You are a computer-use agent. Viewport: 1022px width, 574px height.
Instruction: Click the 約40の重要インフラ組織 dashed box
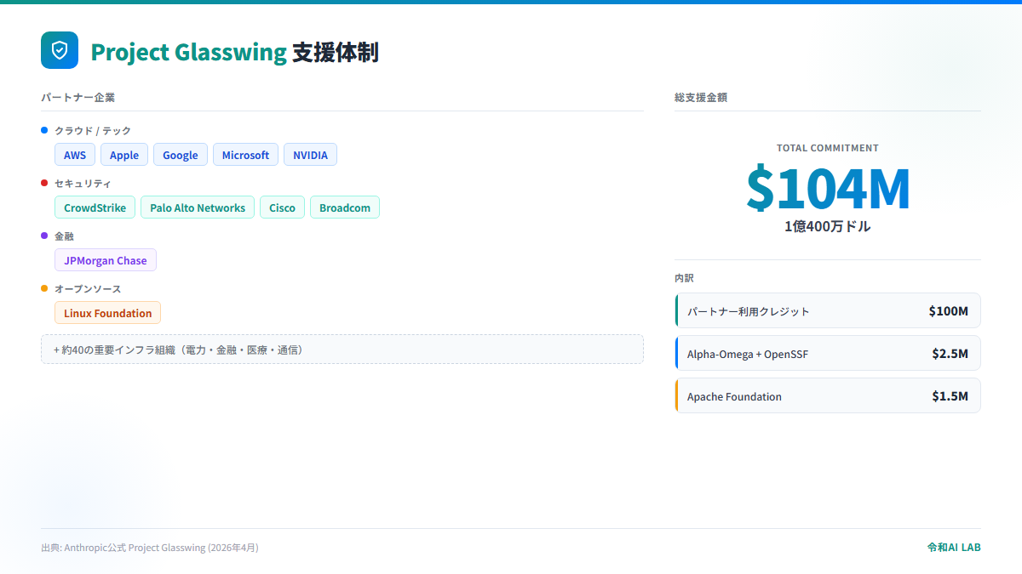[342, 350]
